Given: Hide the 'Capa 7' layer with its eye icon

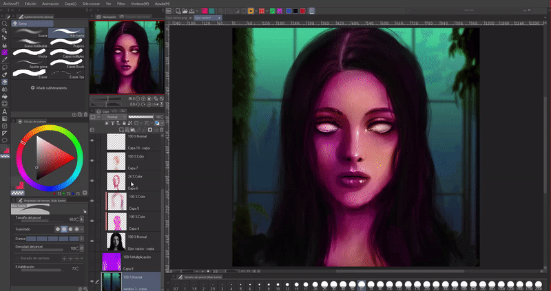Looking at the screenshot, I should [92, 160].
